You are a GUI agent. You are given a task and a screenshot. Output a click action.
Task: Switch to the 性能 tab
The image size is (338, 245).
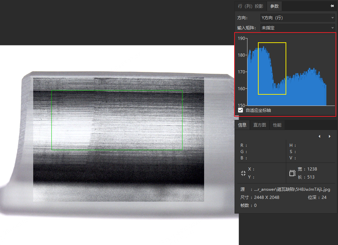tap(277, 125)
